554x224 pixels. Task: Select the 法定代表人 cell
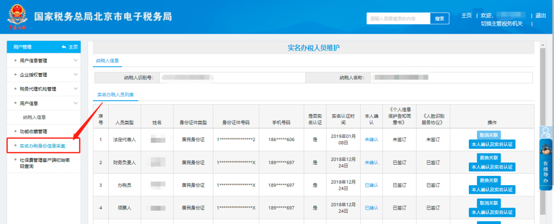click(124, 140)
